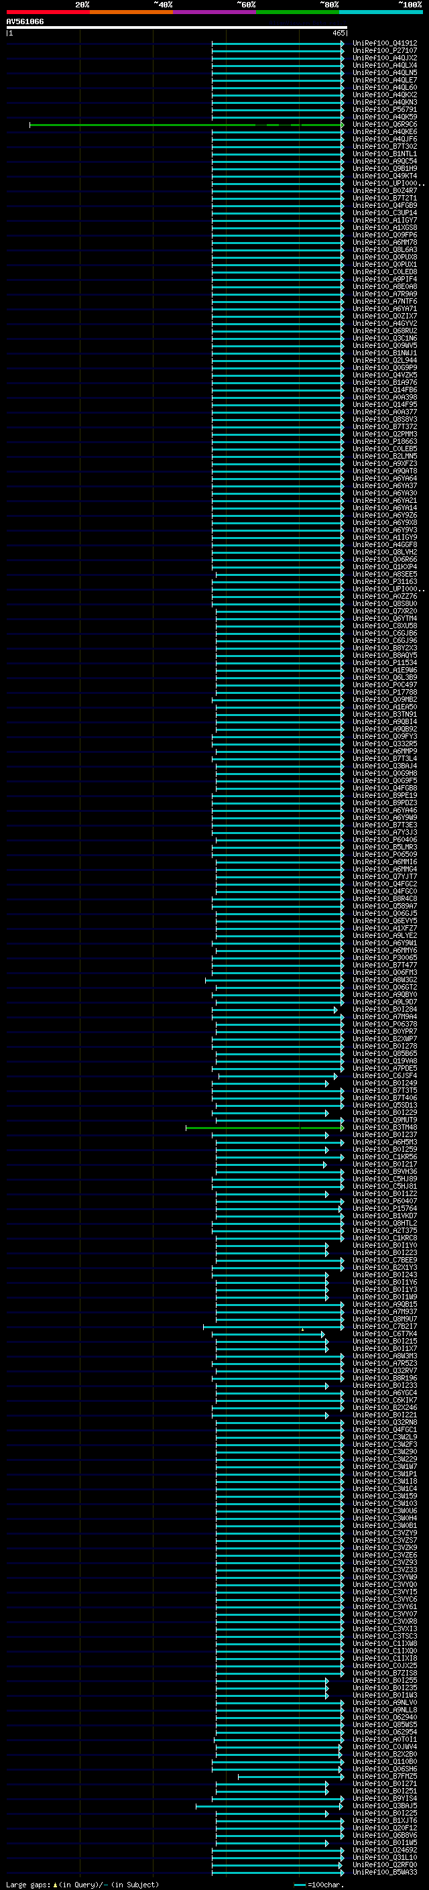The image size is (429, 1890).
Task: Select the label UniRef100_B1NWJ1
Action: (384, 353)
